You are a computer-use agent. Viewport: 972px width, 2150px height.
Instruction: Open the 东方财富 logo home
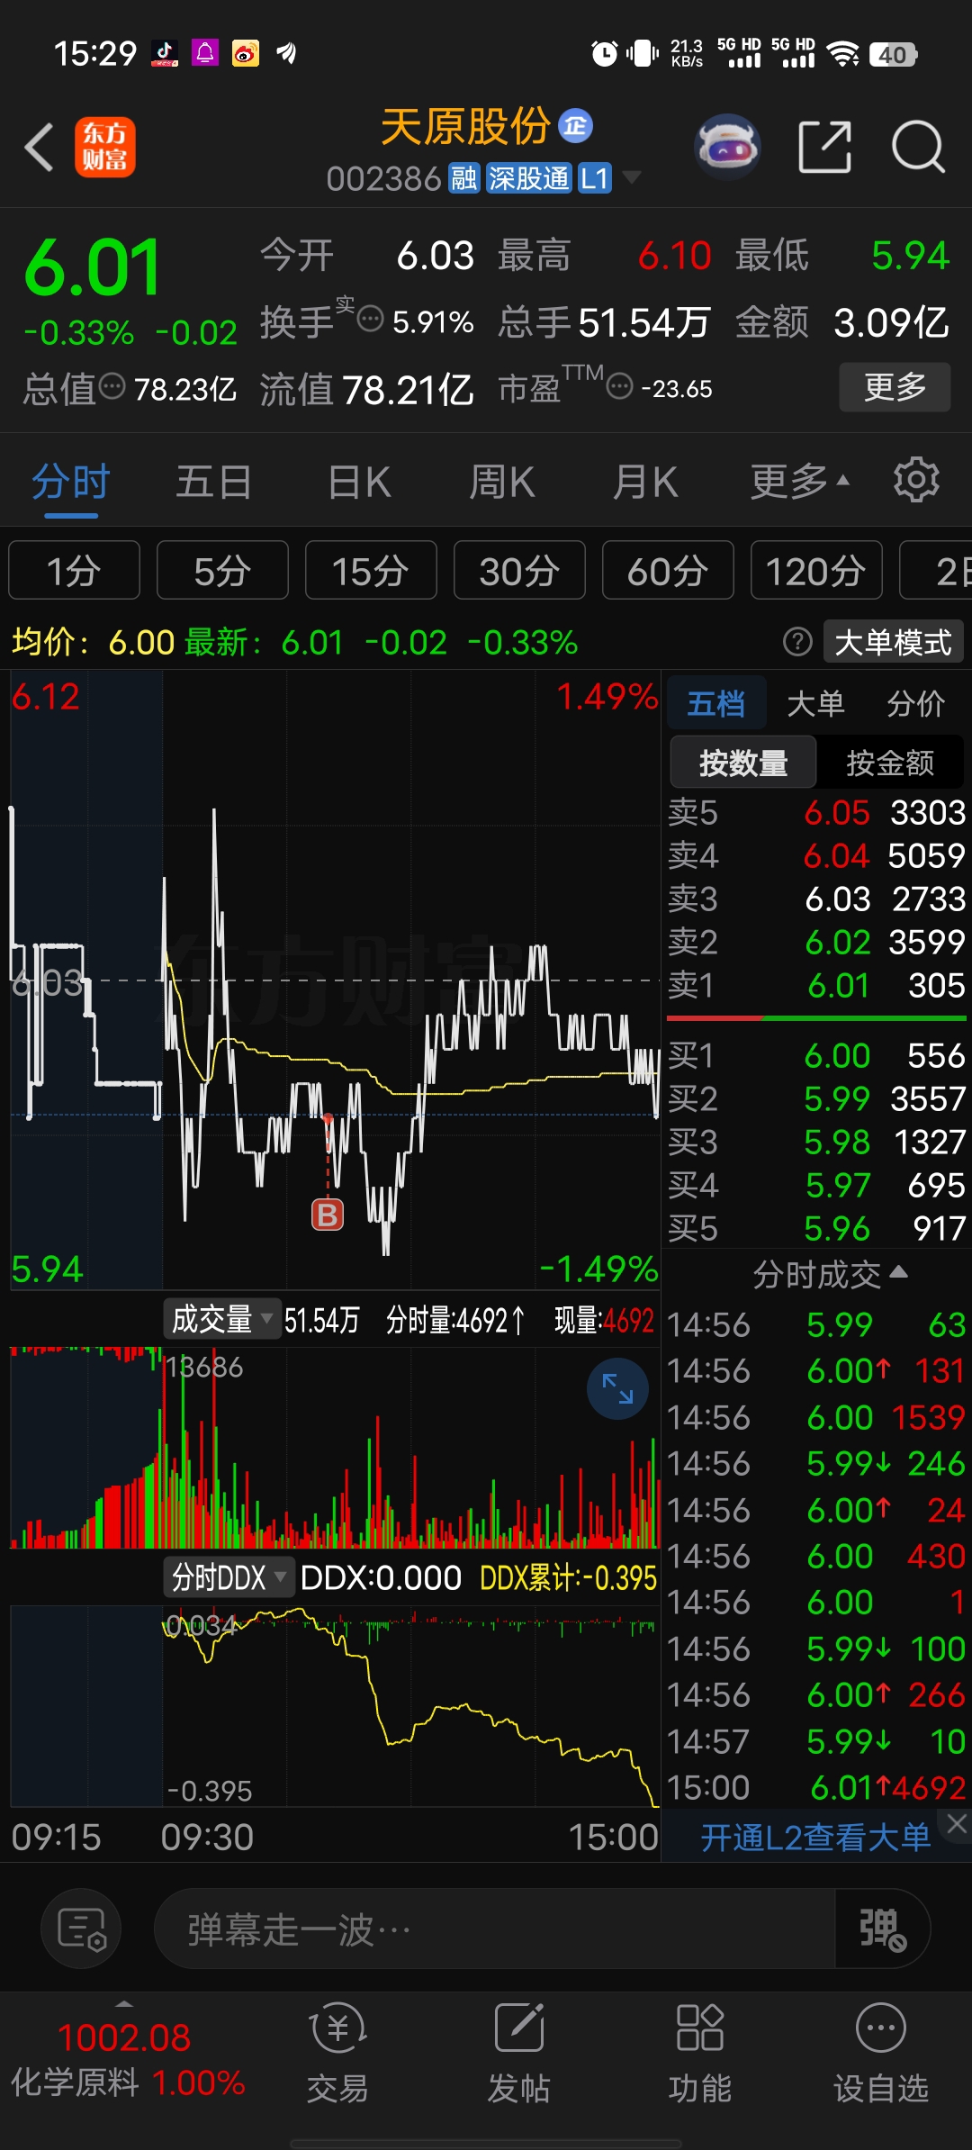coord(104,147)
